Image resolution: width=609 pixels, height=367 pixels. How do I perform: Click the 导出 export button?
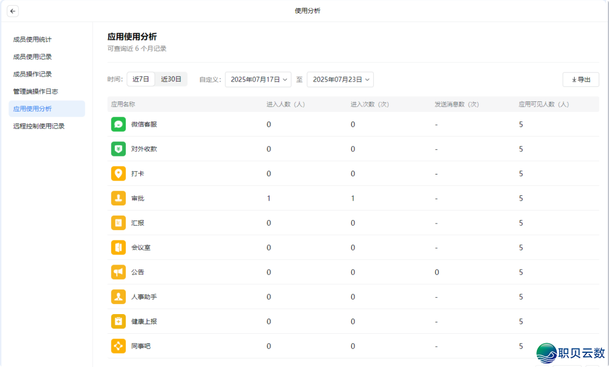point(581,80)
